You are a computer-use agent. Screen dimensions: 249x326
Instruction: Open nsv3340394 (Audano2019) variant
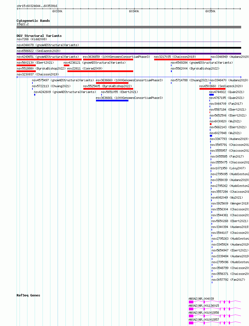click(230, 227)
